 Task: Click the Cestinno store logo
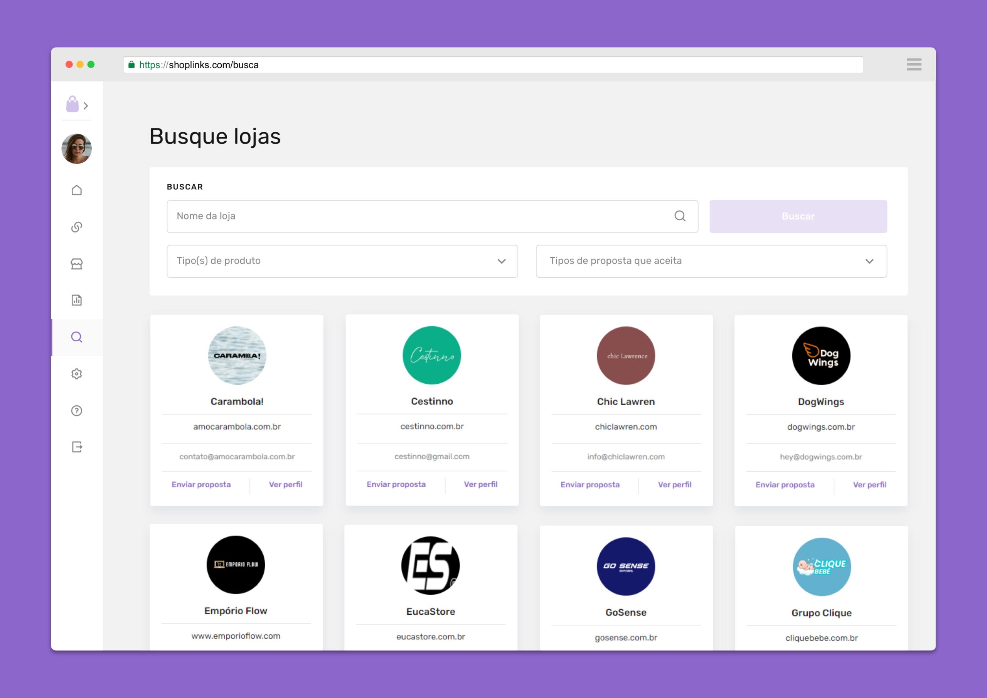[x=431, y=355]
